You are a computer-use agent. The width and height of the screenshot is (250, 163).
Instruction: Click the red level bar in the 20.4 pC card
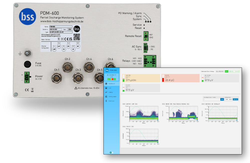(x=163, y=78)
